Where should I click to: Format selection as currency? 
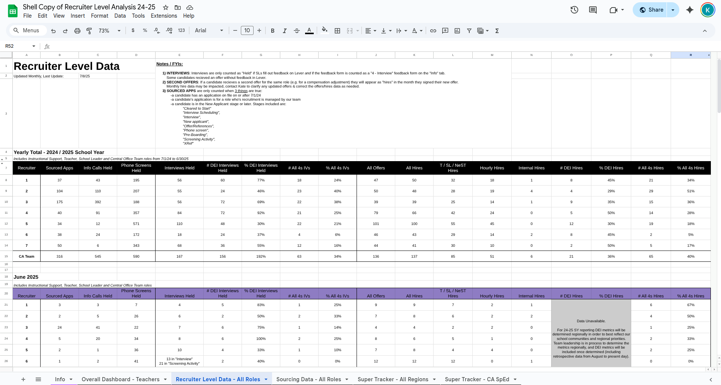coord(133,30)
